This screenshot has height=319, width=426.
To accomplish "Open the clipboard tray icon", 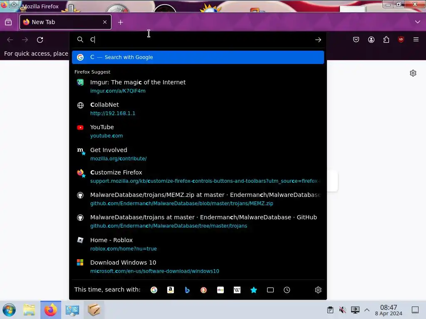I will (330, 310).
